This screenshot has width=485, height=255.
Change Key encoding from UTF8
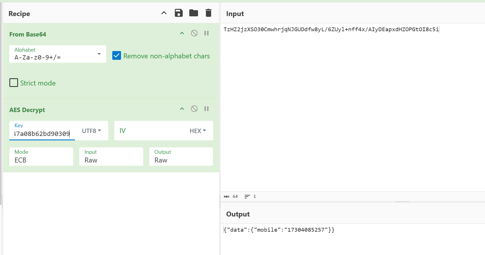(91, 131)
